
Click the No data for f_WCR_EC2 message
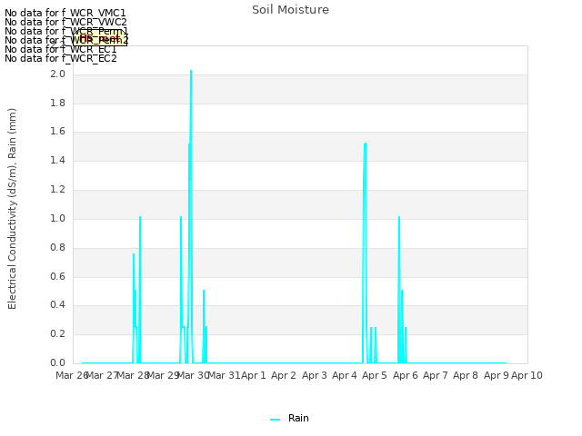(x=61, y=58)
